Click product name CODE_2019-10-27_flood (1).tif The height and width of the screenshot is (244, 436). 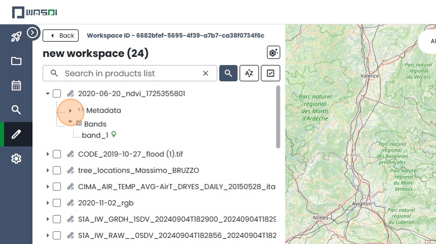(130, 154)
